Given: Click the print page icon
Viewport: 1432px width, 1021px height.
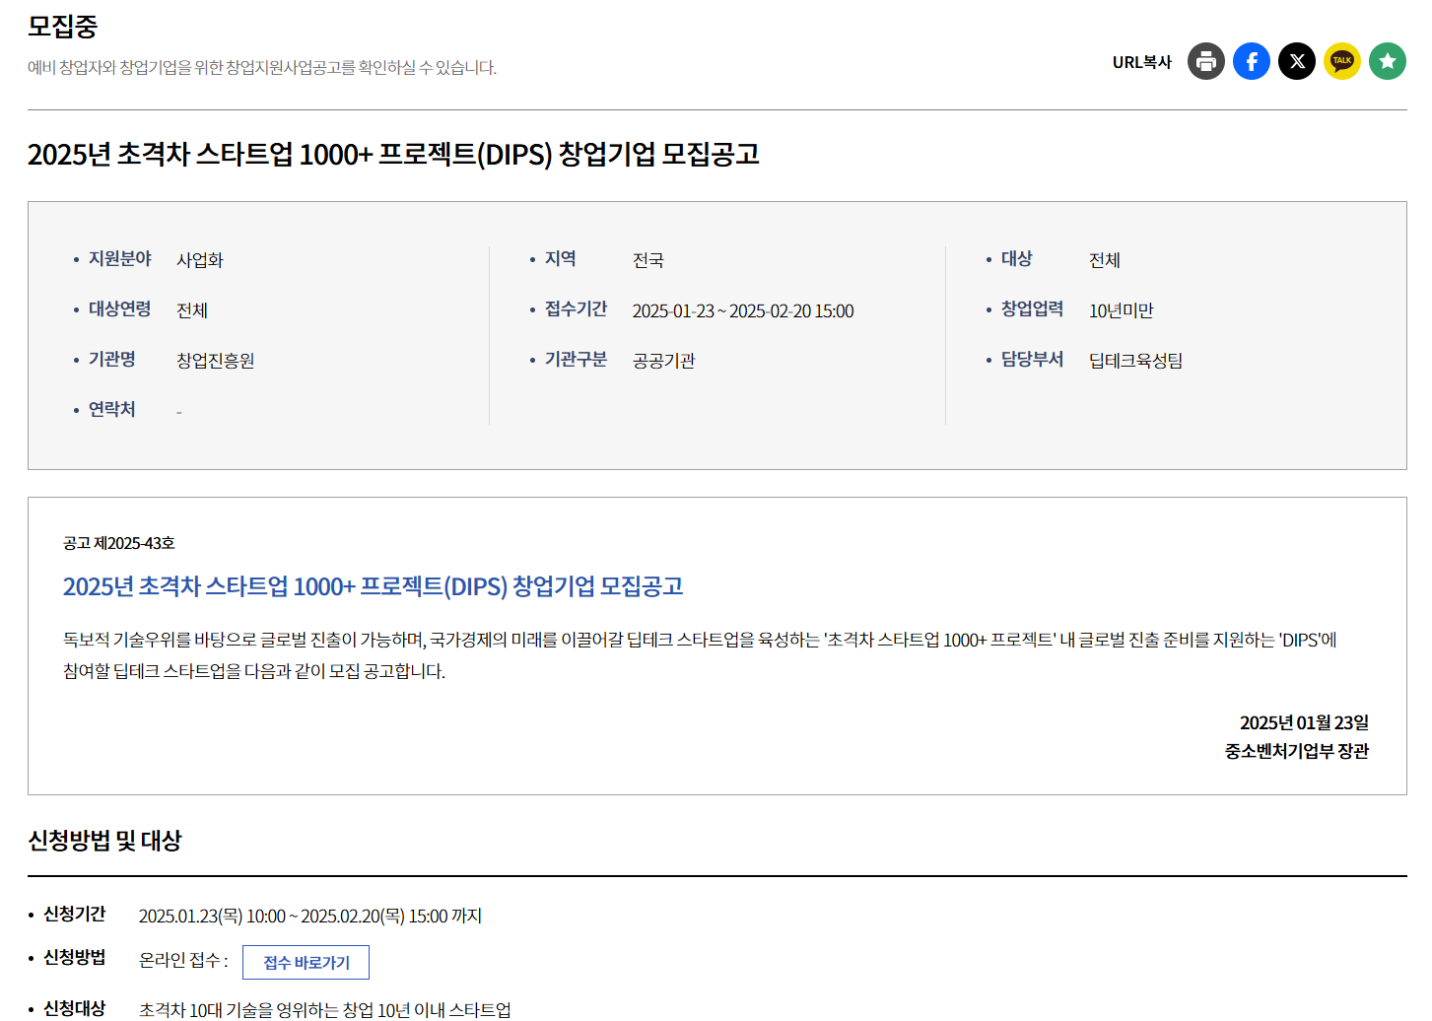Looking at the screenshot, I should [x=1206, y=61].
